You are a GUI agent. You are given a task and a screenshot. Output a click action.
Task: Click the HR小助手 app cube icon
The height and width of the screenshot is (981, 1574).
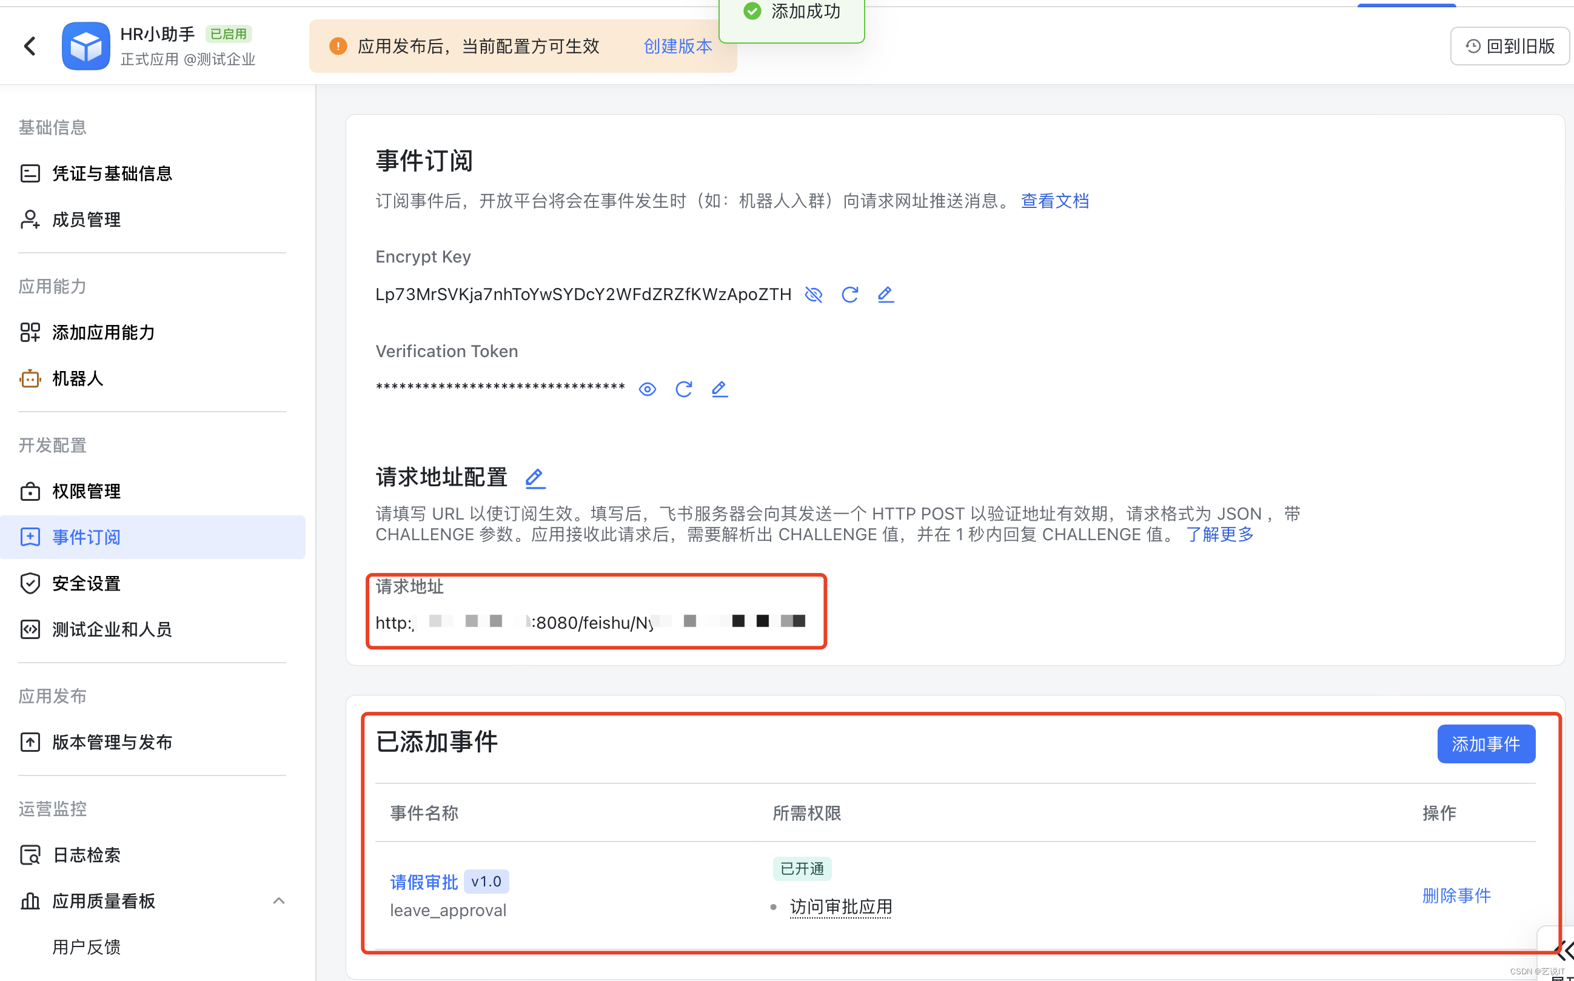coord(85,46)
